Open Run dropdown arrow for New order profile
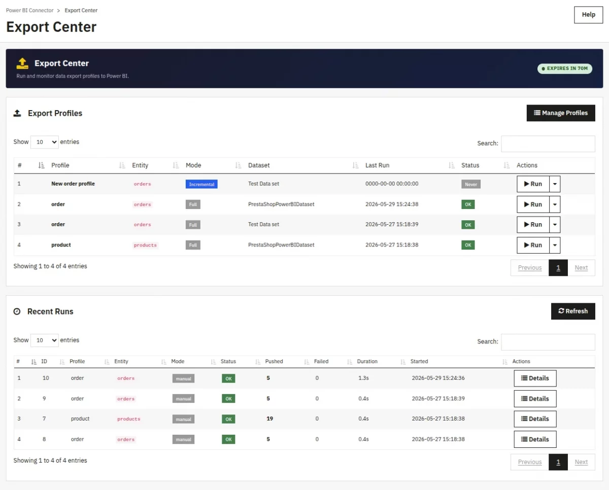 click(x=555, y=184)
